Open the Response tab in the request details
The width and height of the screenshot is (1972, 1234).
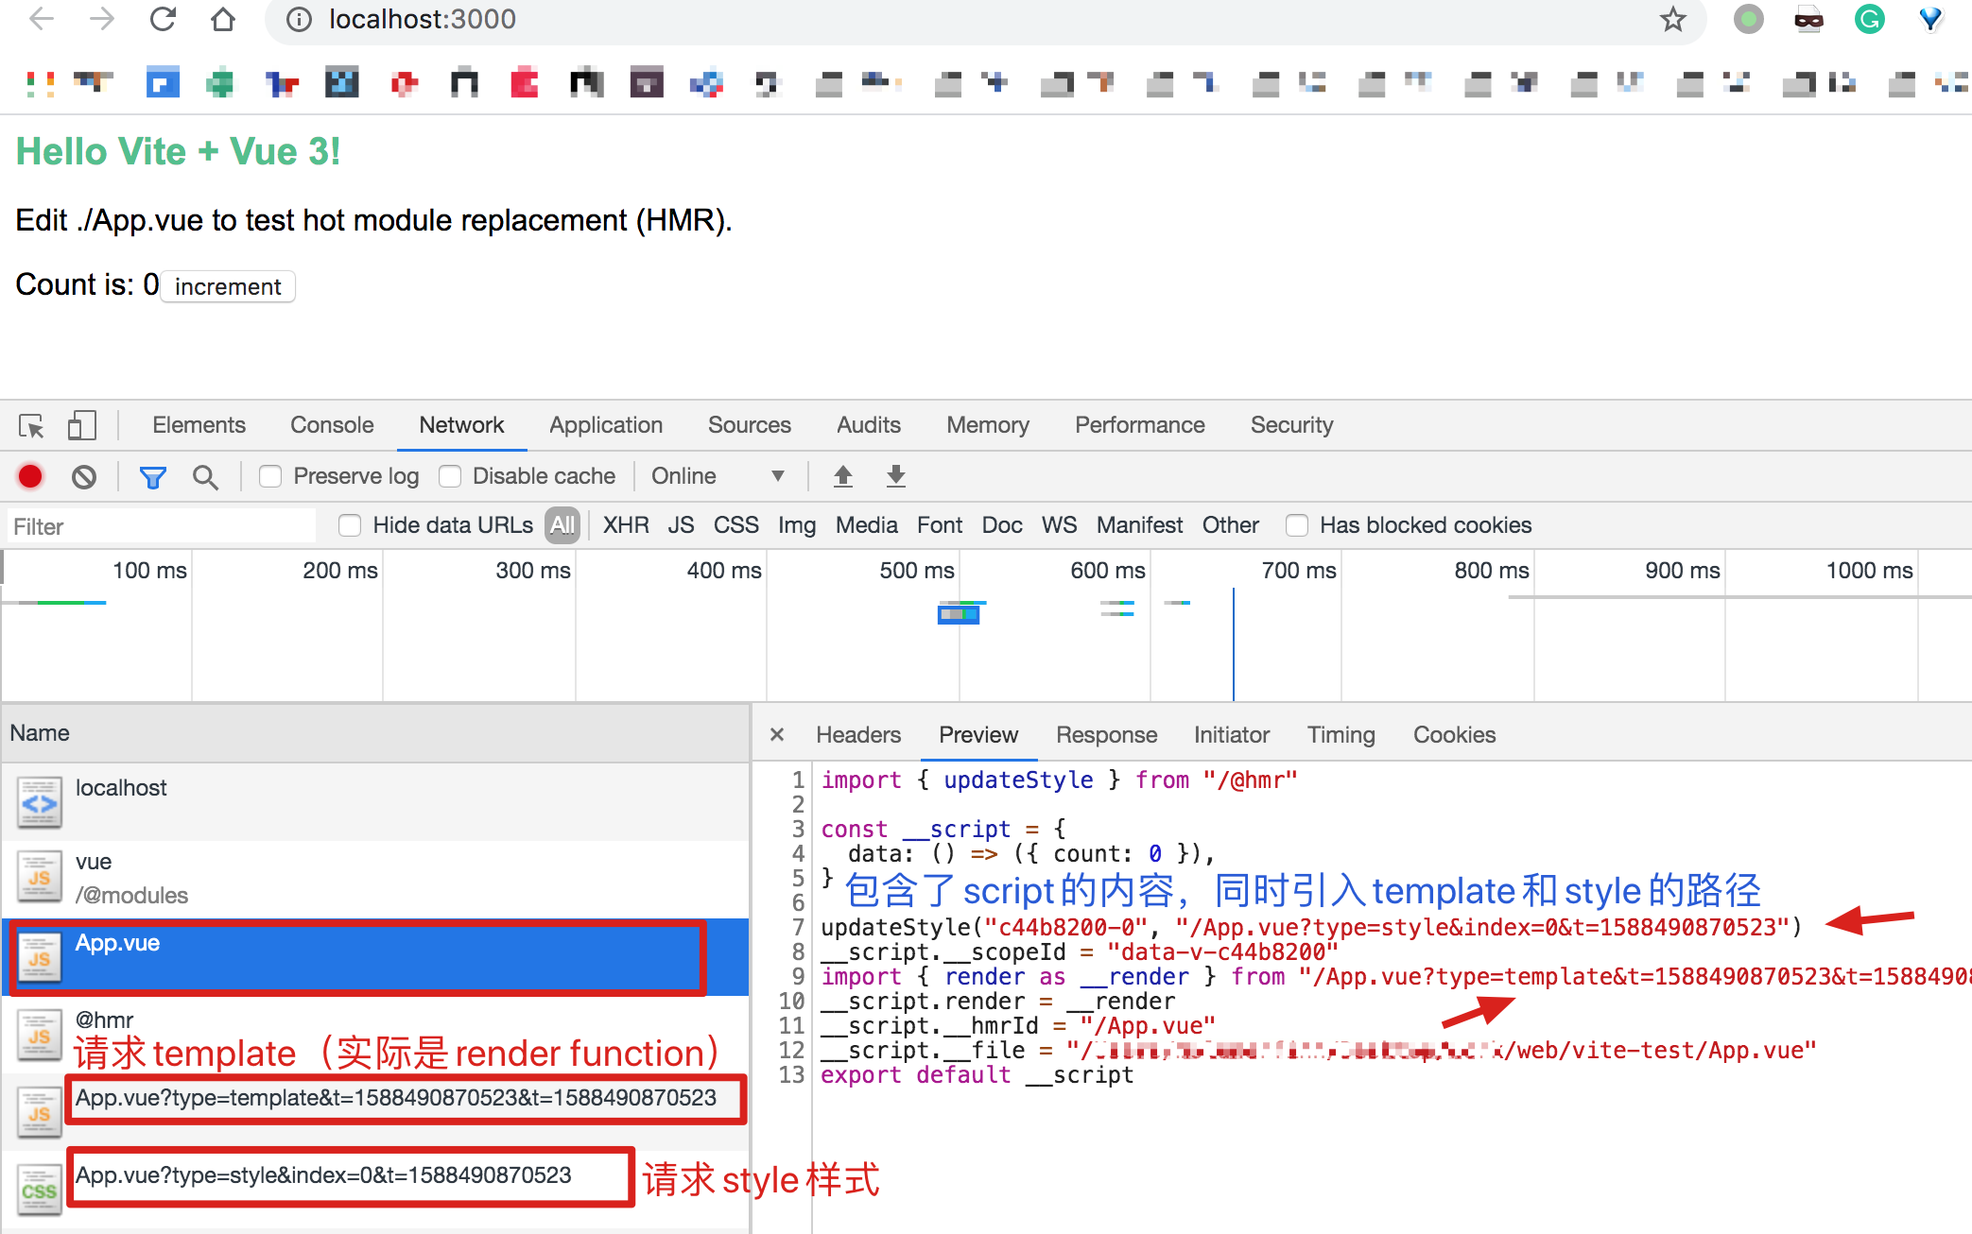pyautogui.click(x=1106, y=735)
